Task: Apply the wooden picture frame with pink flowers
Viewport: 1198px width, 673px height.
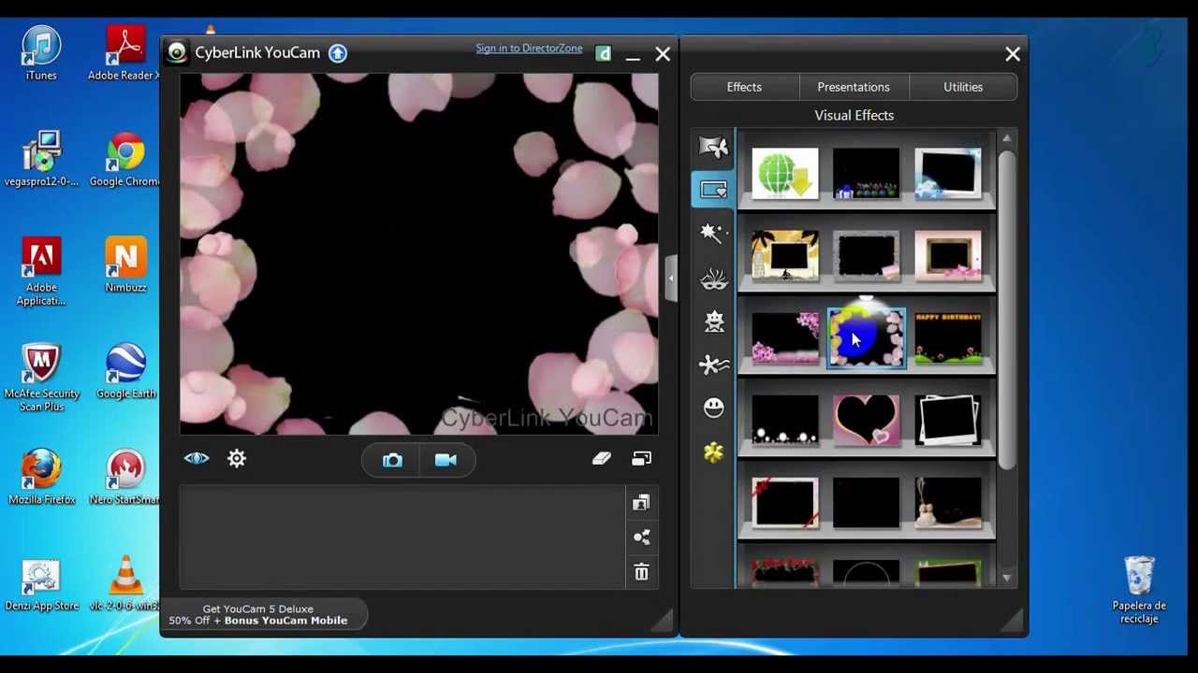Action: [948, 256]
